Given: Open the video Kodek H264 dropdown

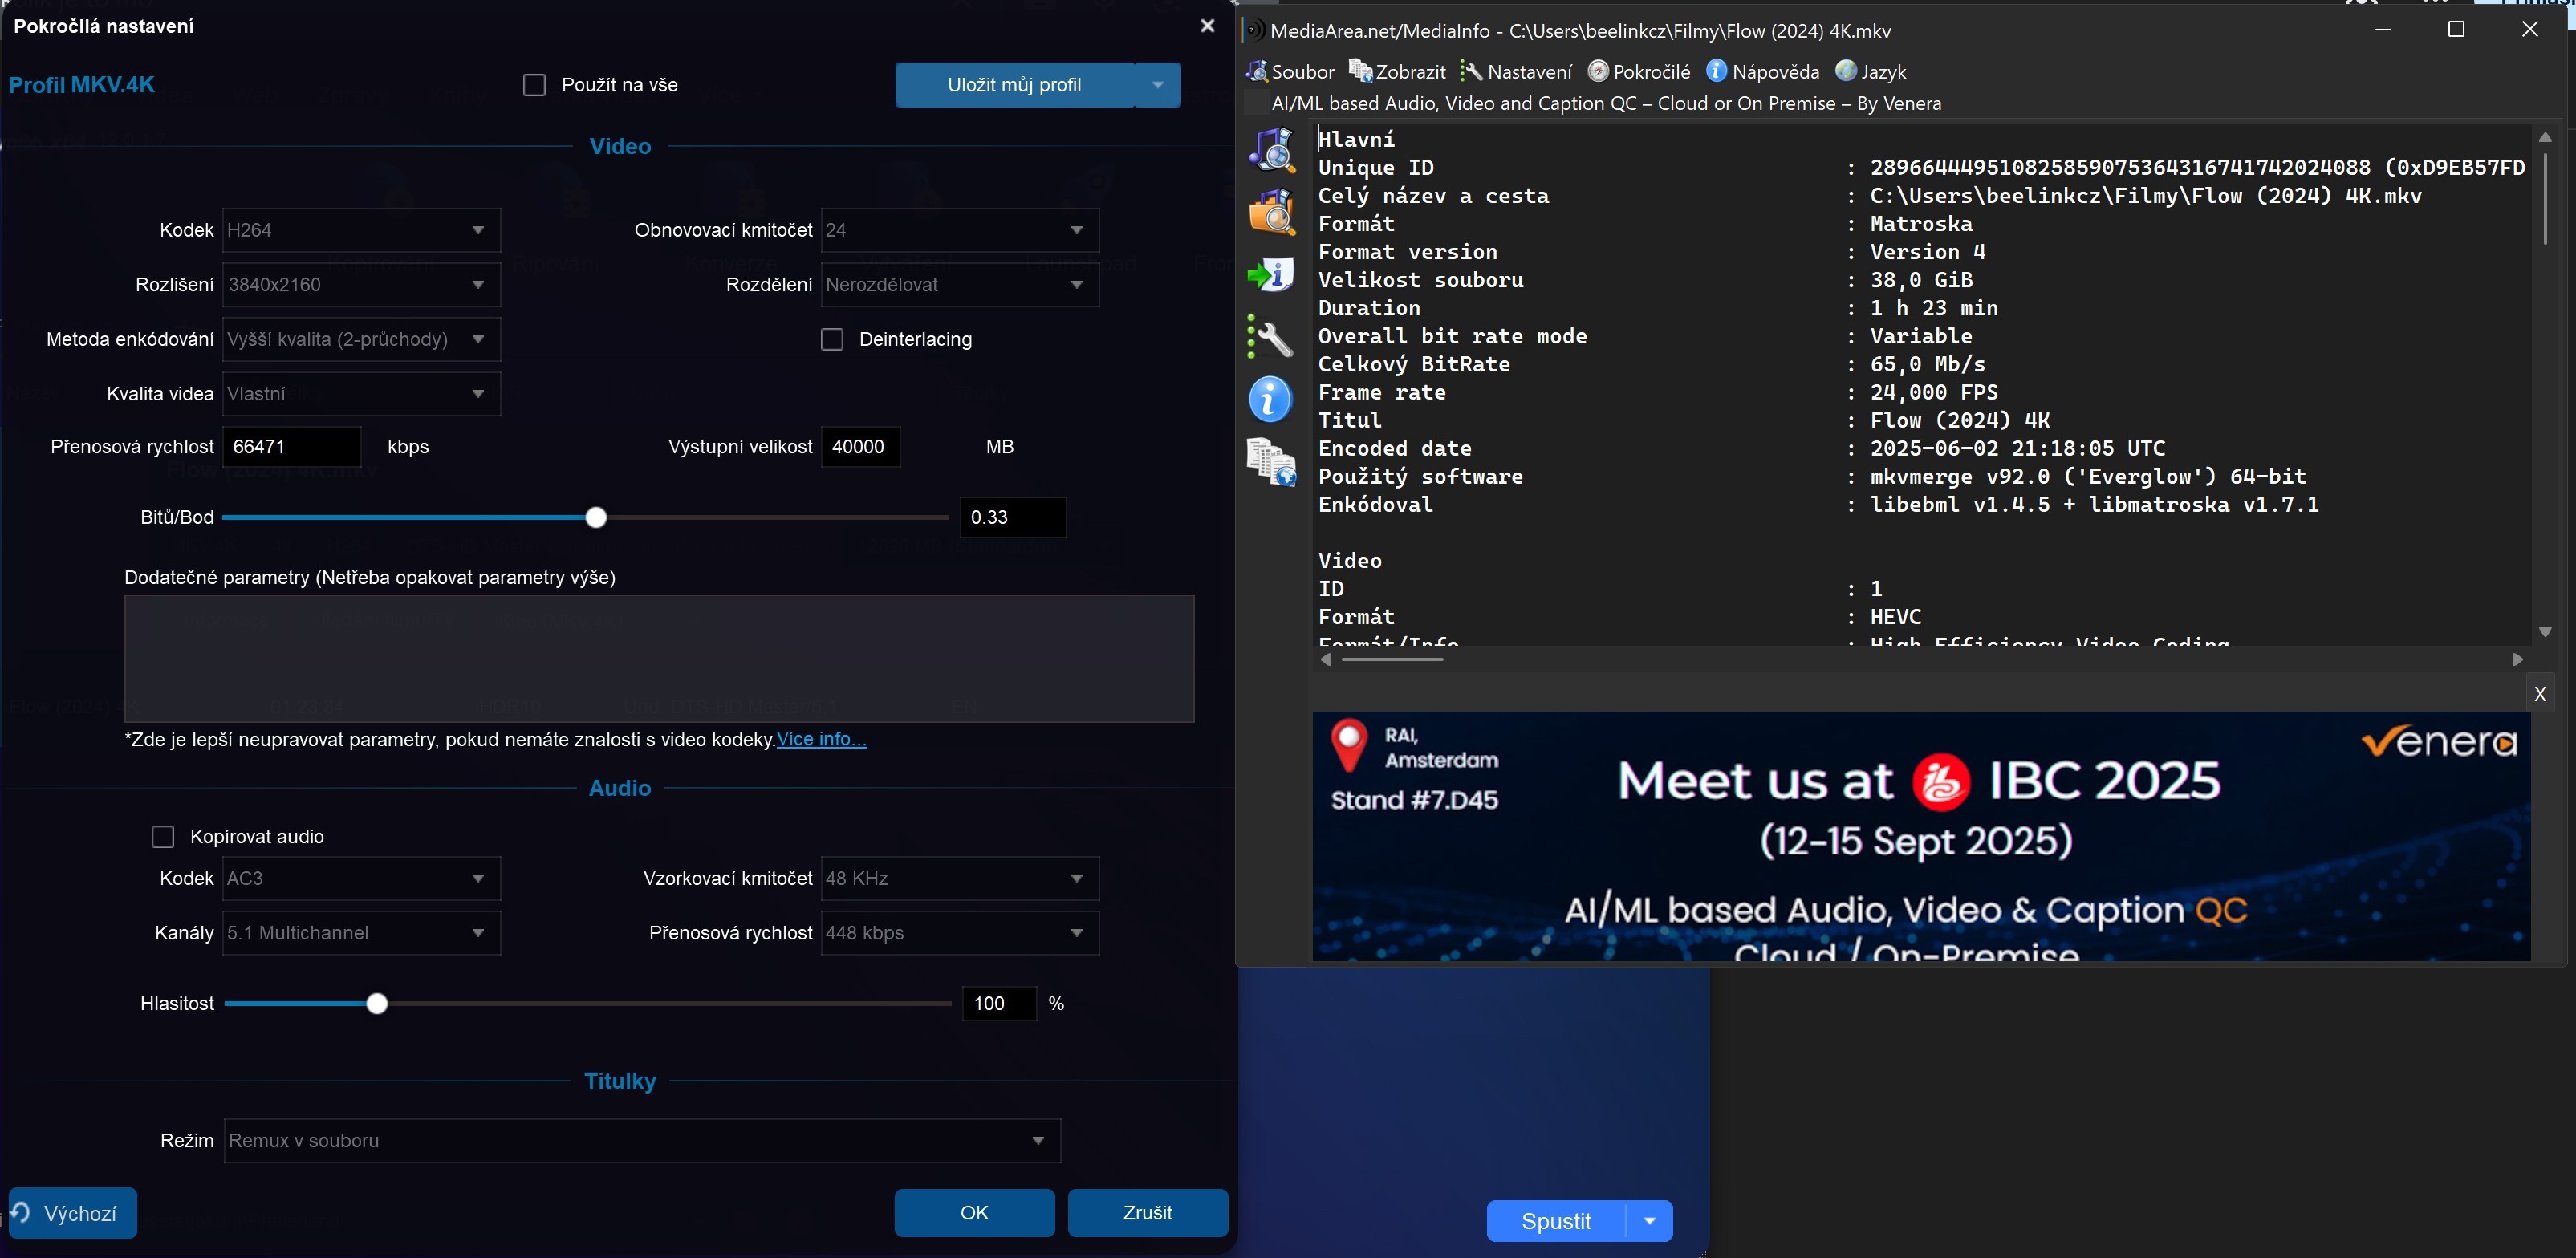Looking at the screenshot, I should point(361,230).
